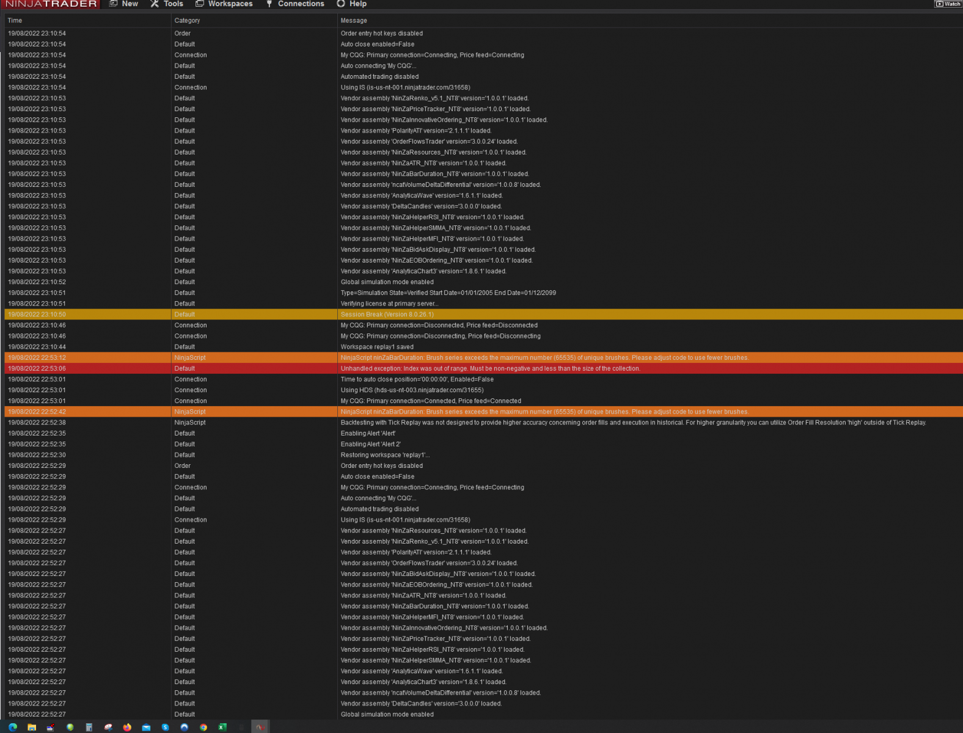This screenshot has height=733, width=963.
Task: Click the NinjaTrader icon in the taskbar
Action: point(260,727)
